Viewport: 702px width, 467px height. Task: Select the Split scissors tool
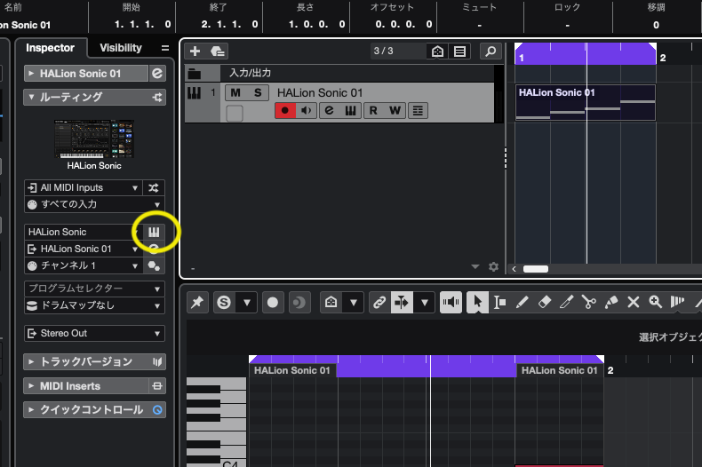pyautogui.click(x=589, y=303)
